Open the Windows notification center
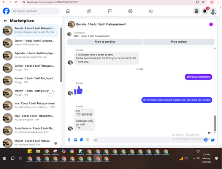 tap(216, 158)
